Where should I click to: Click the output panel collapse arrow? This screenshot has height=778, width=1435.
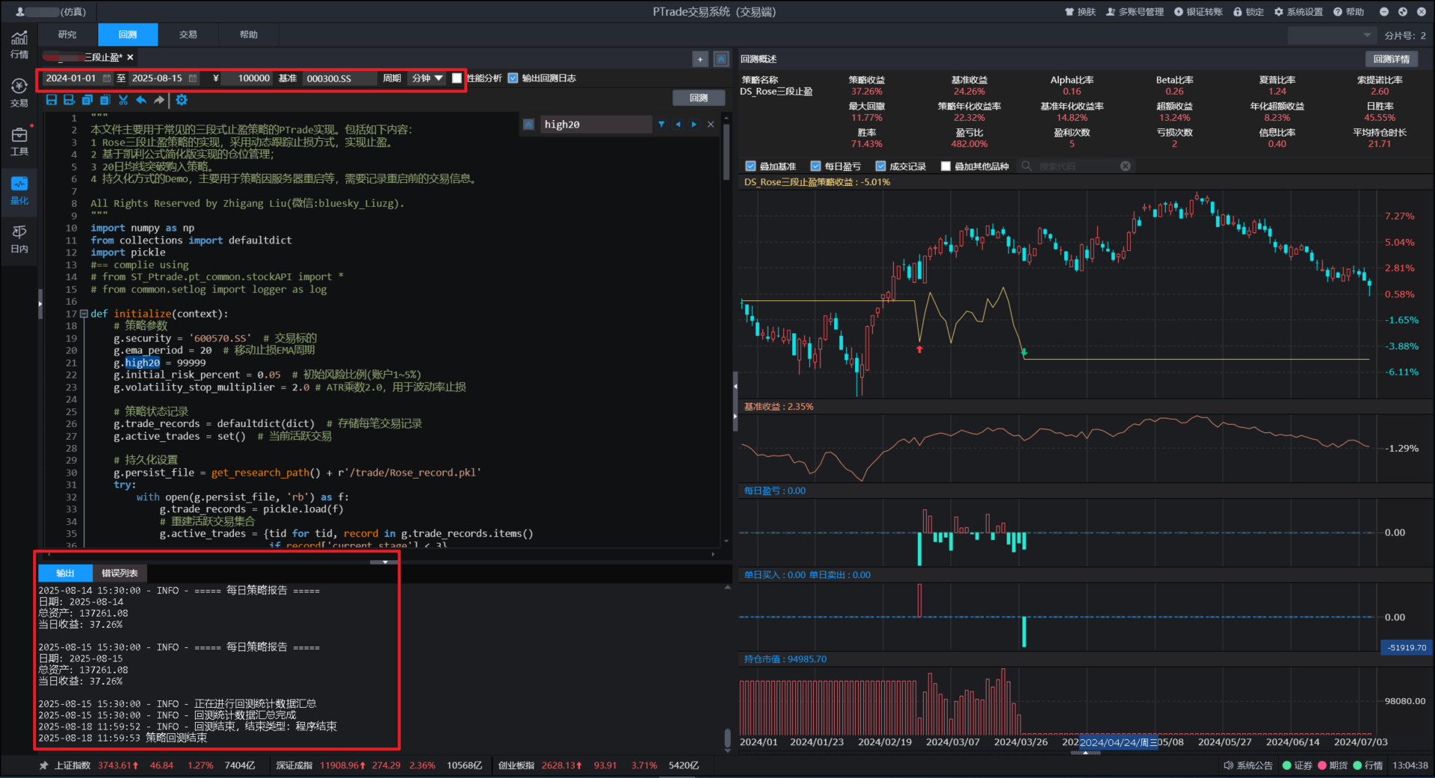pyautogui.click(x=385, y=561)
